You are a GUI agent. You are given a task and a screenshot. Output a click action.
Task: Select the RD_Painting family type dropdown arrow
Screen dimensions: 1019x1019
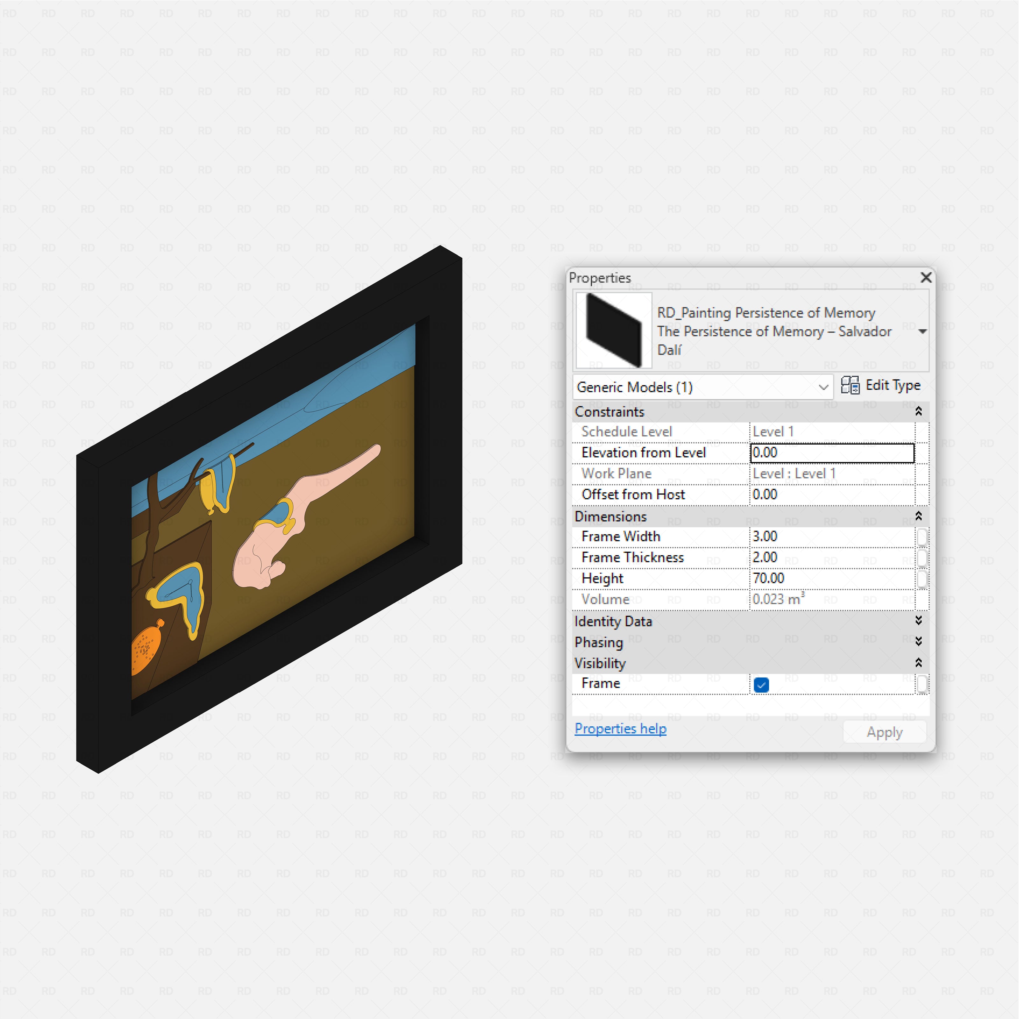coord(923,331)
